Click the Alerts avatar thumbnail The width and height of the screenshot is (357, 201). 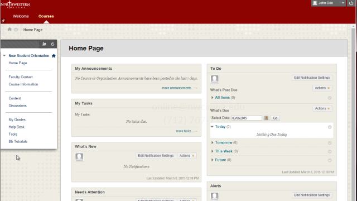[214, 196]
